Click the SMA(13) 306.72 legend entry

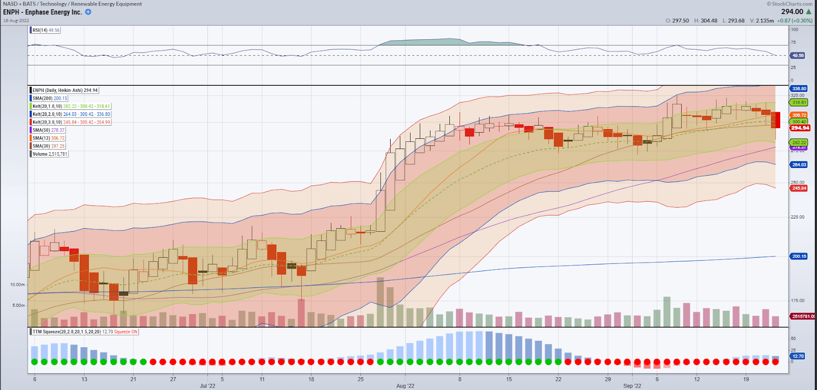click(x=47, y=138)
